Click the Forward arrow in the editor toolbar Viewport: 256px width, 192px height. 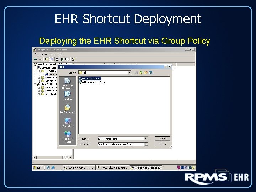(40, 59)
